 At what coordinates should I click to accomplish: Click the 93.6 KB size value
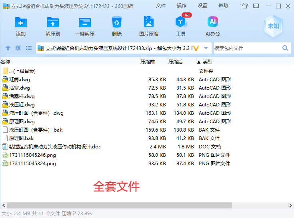[157, 164]
